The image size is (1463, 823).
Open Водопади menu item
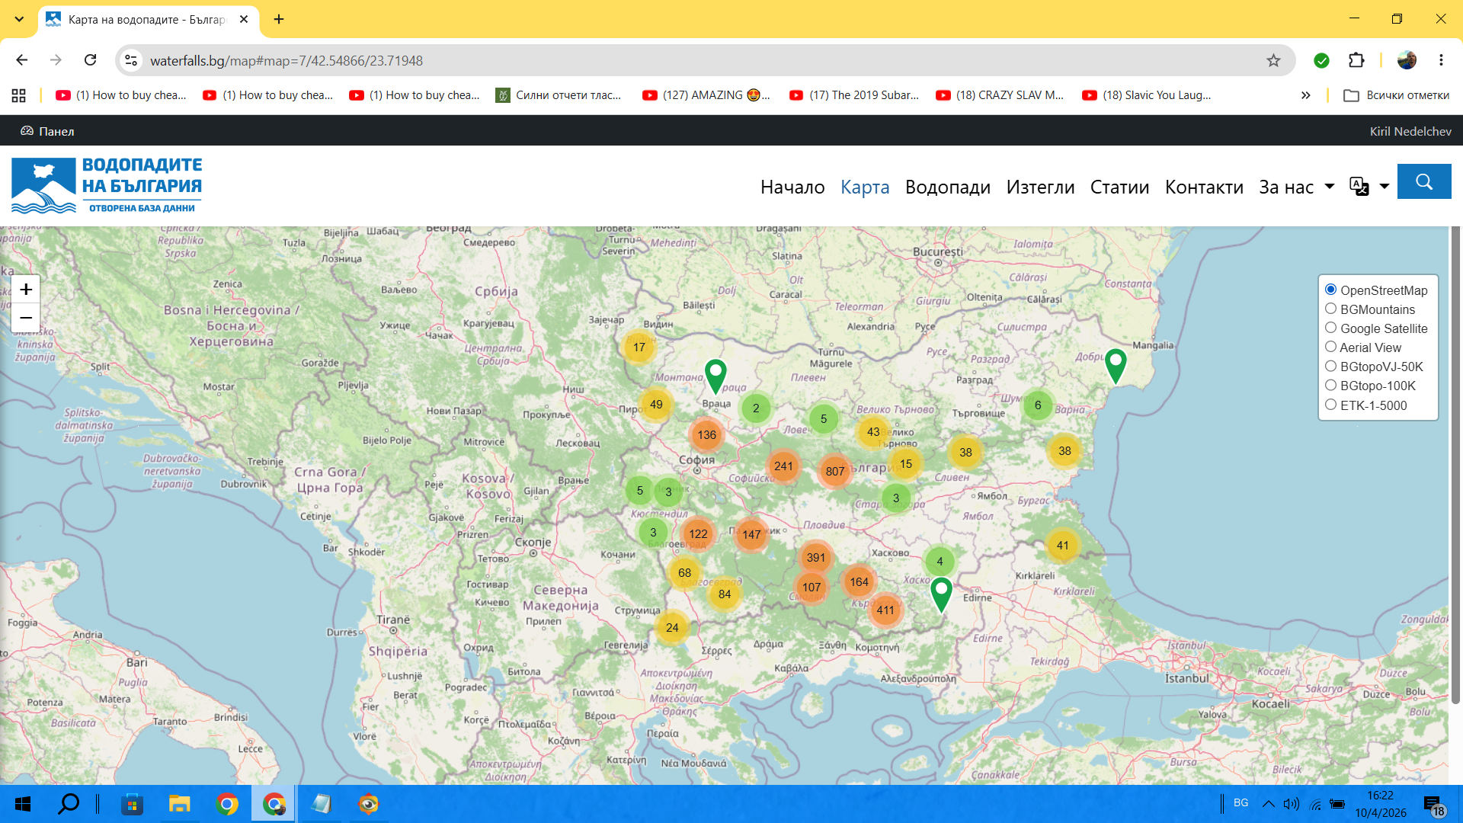coord(948,187)
